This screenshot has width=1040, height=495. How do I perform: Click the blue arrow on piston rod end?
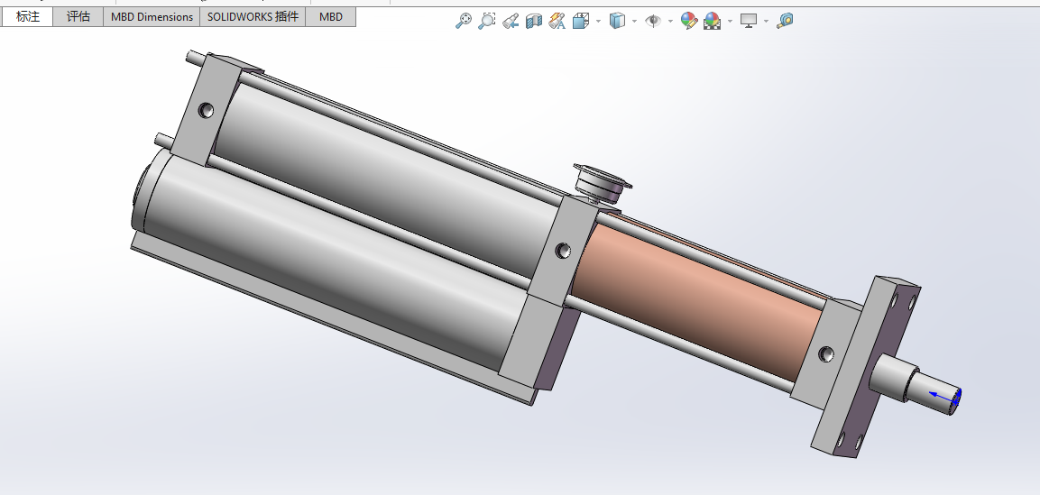coord(944,397)
